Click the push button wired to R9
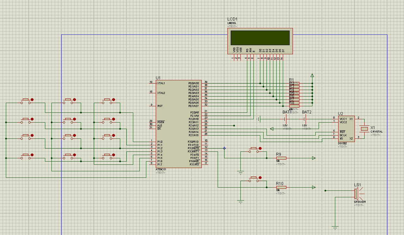404x235 pixels. [255, 150]
